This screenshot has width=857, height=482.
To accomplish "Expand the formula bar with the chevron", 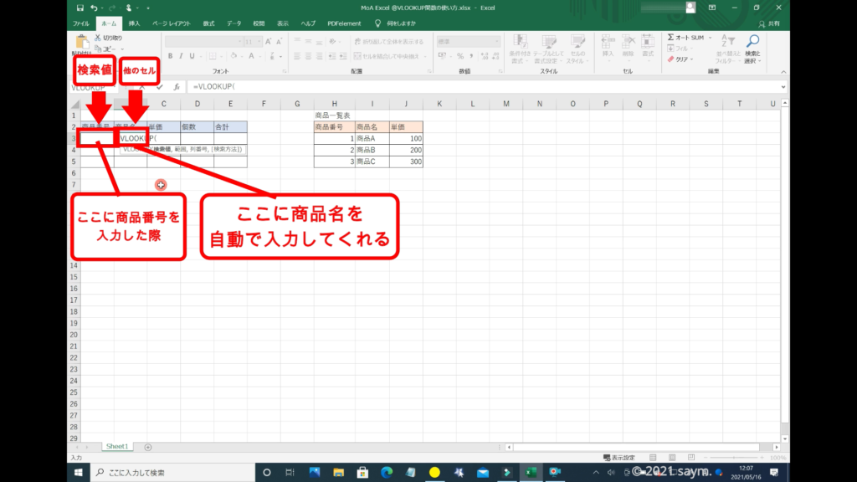I will coord(783,86).
